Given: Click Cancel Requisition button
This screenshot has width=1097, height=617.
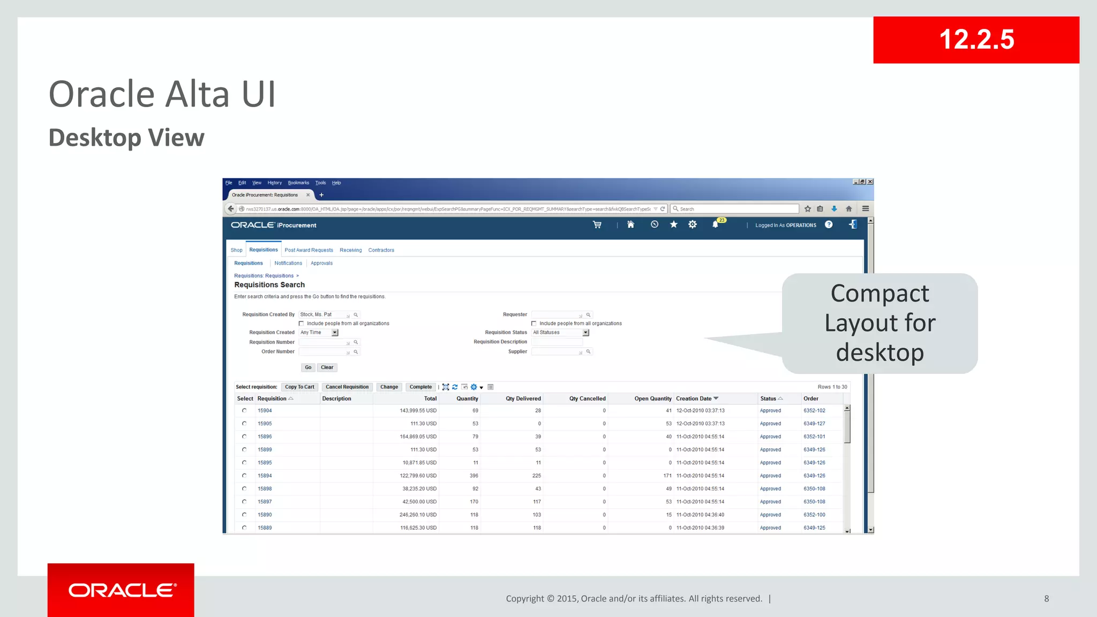Looking at the screenshot, I should click(x=347, y=387).
